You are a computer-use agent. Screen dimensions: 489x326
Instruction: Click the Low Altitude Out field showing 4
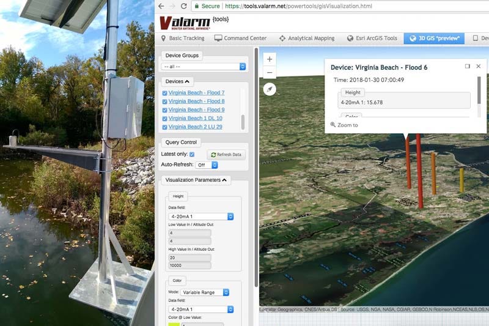click(x=189, y=241)
